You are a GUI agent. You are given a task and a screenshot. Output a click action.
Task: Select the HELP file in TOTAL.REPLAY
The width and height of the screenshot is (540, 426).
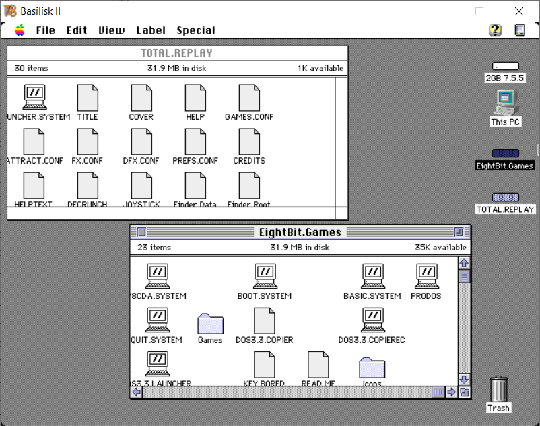coord(195,98)
